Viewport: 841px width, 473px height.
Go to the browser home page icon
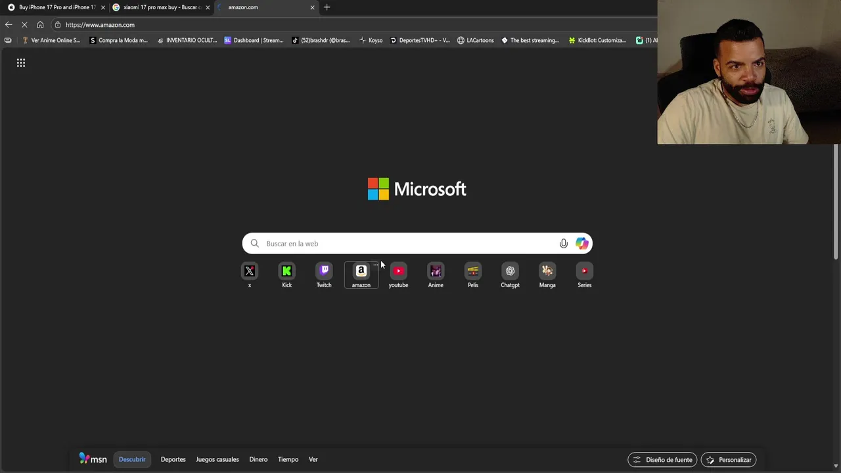coord(40,24)
